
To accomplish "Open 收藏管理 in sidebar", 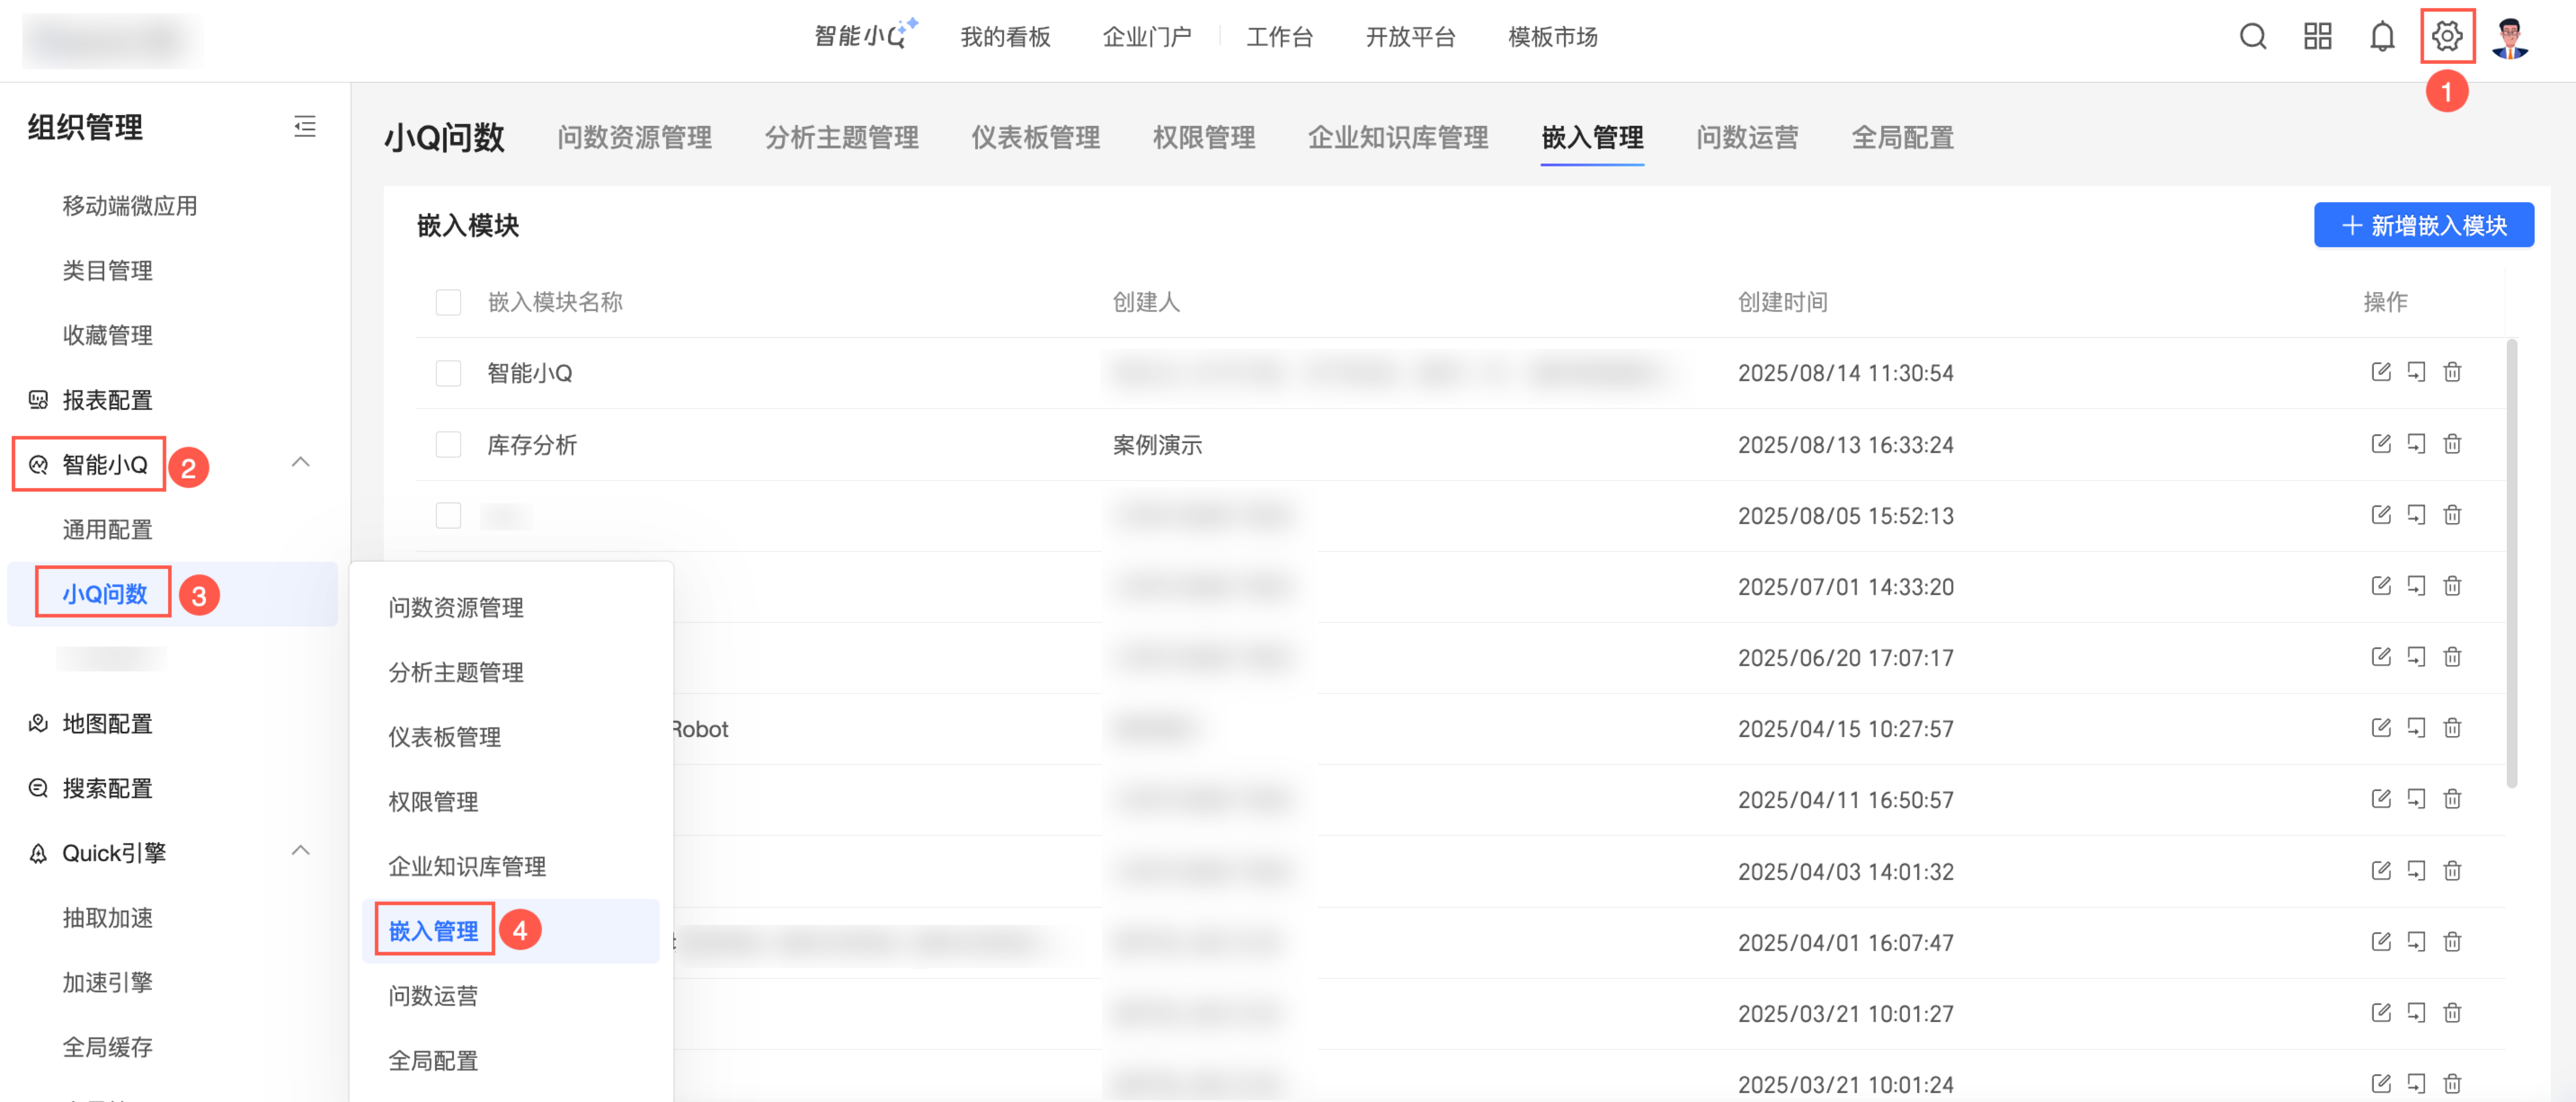I will click(x=107, y=335).
